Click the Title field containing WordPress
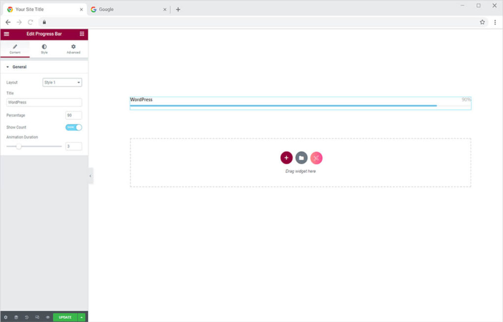Image resolution: width=503 pixels, height=322 pixels. tap(44, 102)
